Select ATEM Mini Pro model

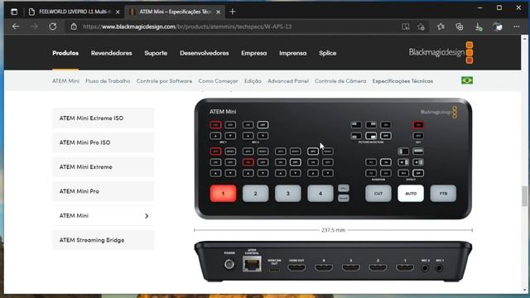pyautogui.click(x=103, y=191)
